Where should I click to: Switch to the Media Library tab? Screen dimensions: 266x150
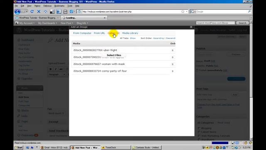(130, 33)
